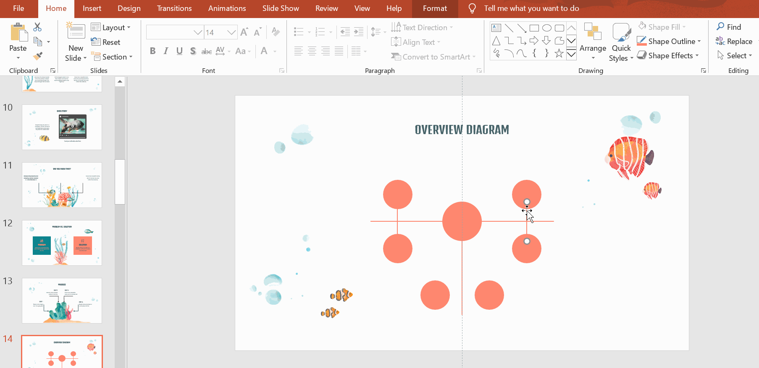Expand the font size dropdown

pyautogui.click(x=231, y=32)
